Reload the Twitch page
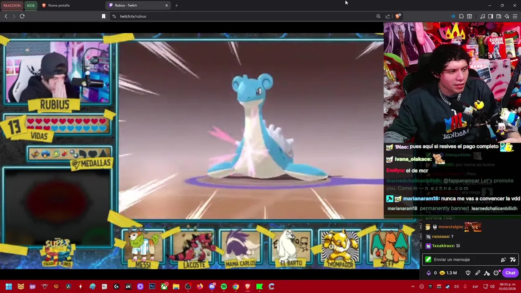 (22, 16)
